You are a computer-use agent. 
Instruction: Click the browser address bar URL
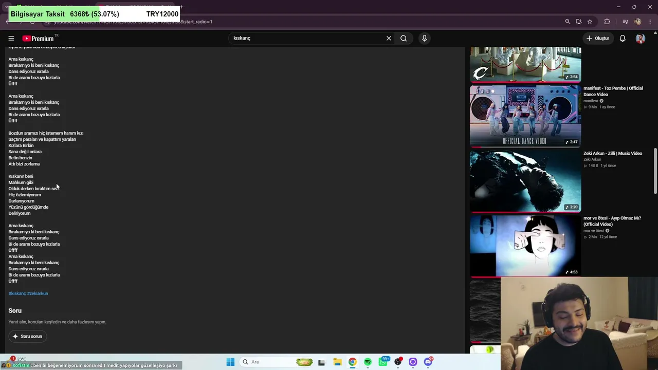[134, 22]
